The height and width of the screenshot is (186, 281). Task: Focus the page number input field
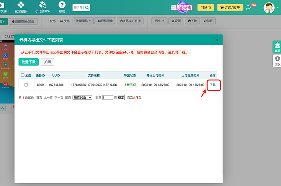(x=107, y=98)
